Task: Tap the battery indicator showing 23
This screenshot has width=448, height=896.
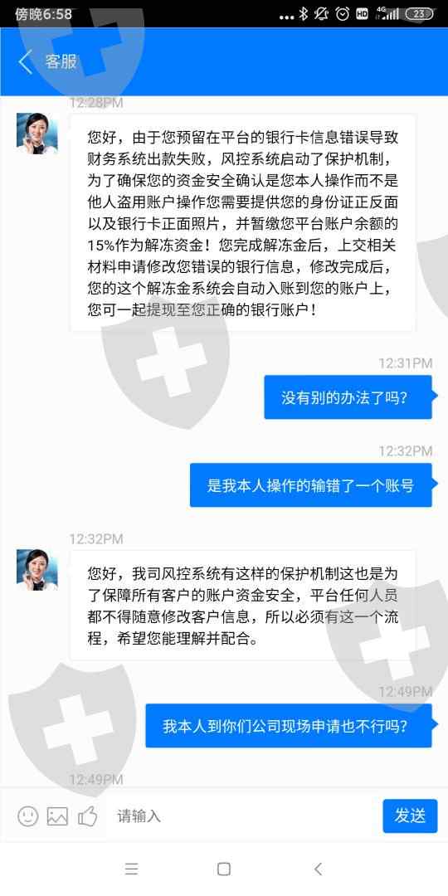Action: click(x=419, y=14)
